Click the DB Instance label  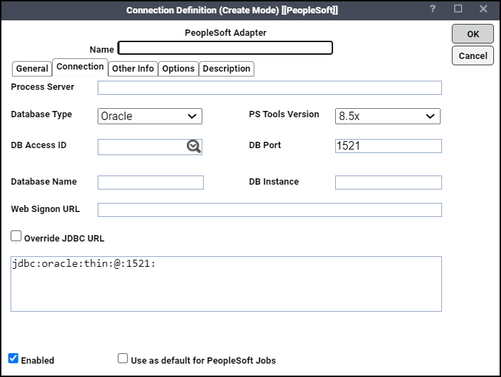point(274,182)
